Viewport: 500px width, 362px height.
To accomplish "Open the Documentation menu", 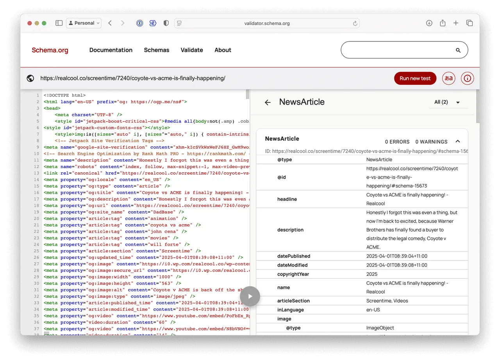I will click(x=111, y=50).
